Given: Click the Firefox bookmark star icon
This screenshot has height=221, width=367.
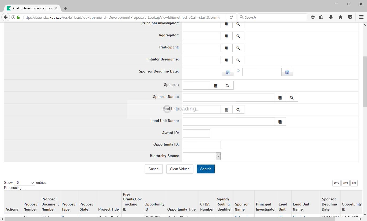Looking at the screenshot, I should 313,17.
